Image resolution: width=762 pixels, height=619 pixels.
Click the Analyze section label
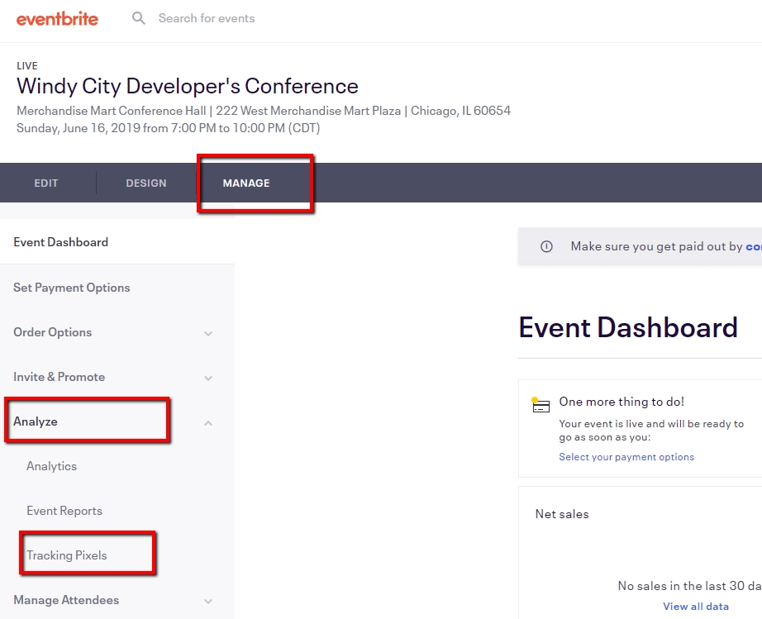tap(36, 421)
